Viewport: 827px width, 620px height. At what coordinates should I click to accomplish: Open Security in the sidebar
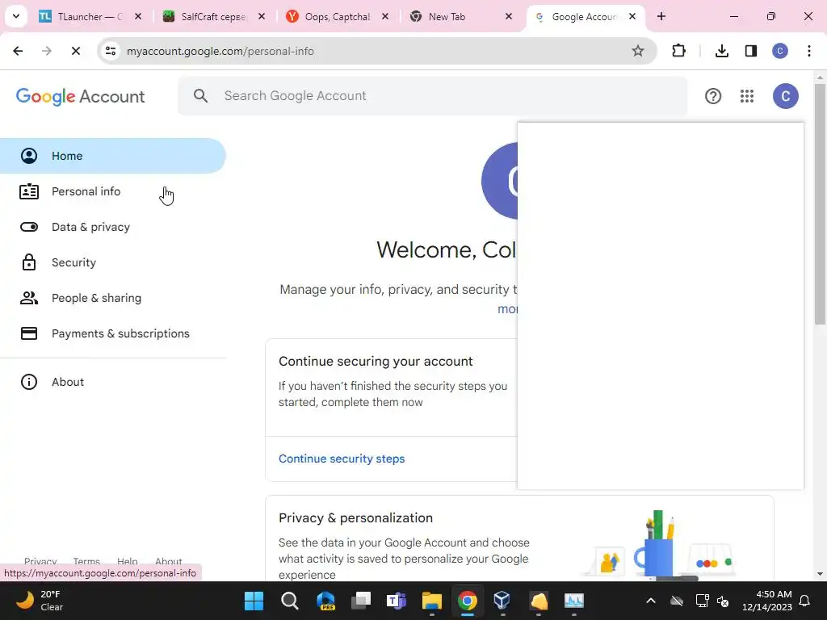click(x=112, y=262)
